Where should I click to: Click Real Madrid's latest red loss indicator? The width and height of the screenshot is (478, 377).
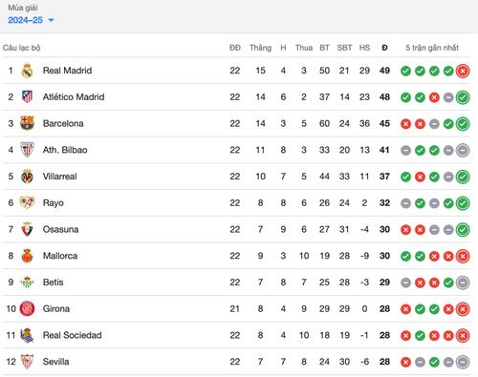[x=463, y=71]
